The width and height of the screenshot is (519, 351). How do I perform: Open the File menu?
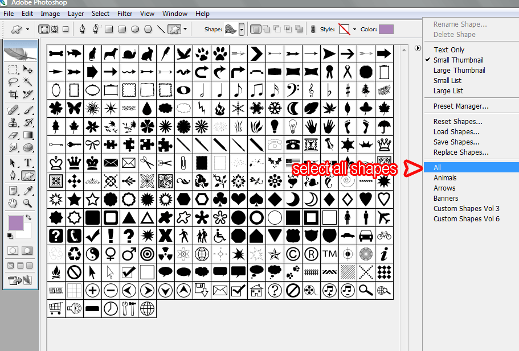click(9, 14)
